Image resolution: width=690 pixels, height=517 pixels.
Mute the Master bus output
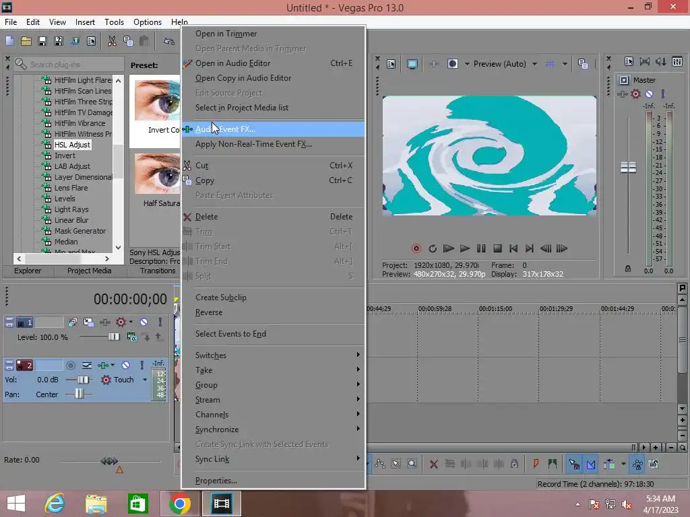coord(649,94)
